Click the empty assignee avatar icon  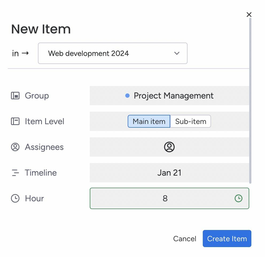click(169, 147)
